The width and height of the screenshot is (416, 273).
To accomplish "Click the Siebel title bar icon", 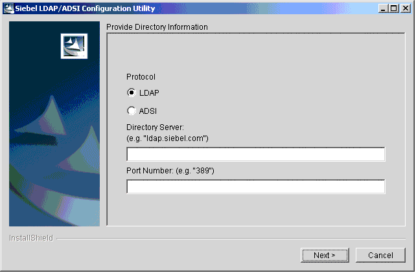I will 9,8.
